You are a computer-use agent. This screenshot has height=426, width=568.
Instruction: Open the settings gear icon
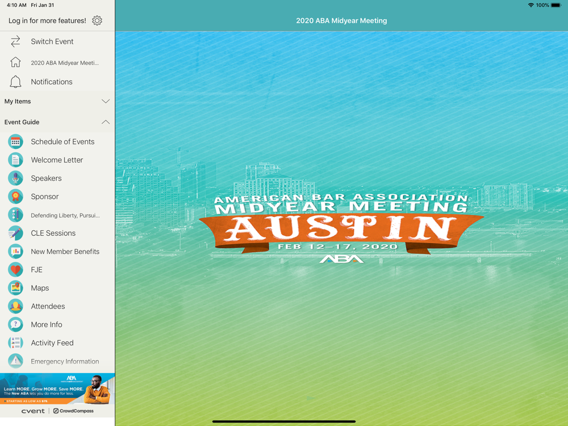point(97,20)
